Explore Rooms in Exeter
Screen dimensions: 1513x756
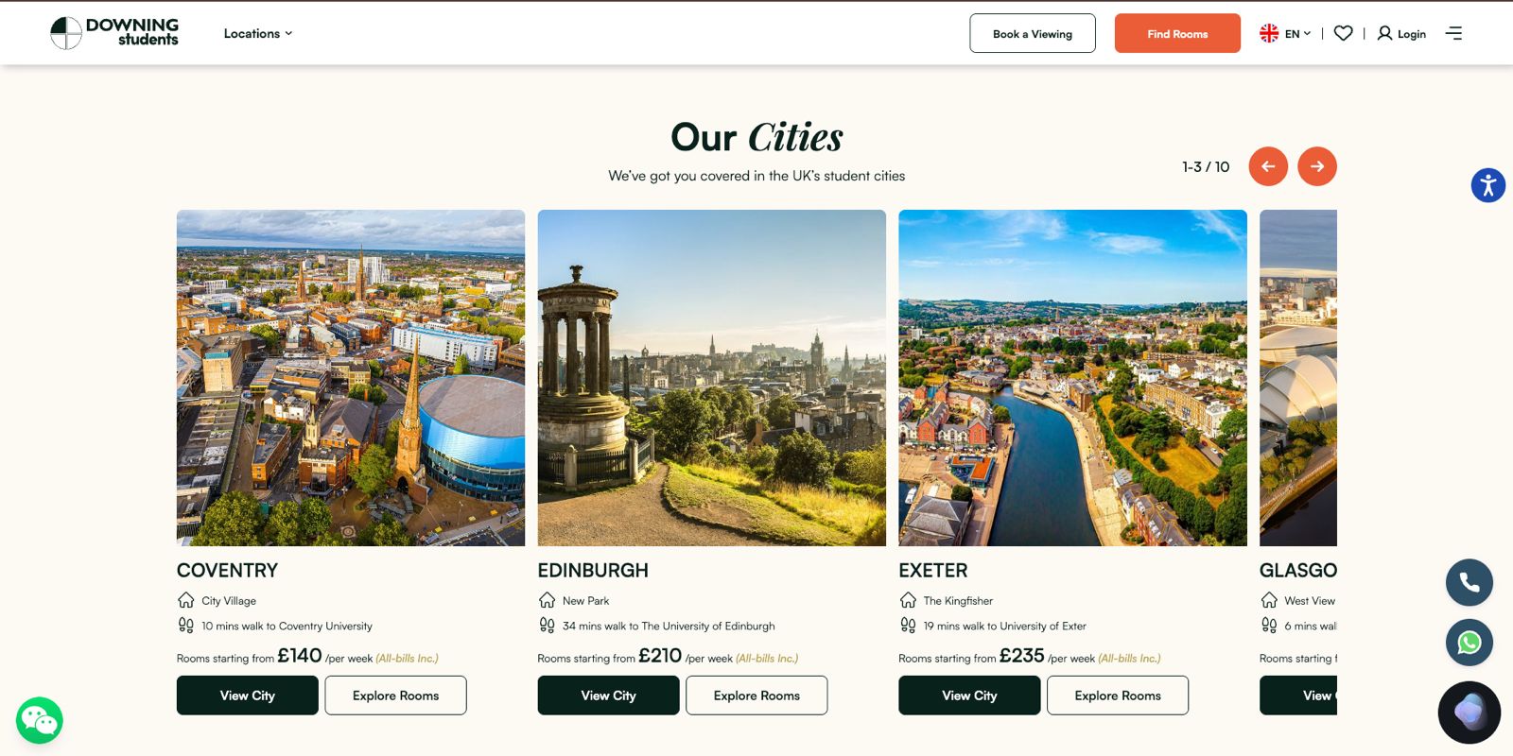pyautogui.click(x=1118, y=696)
